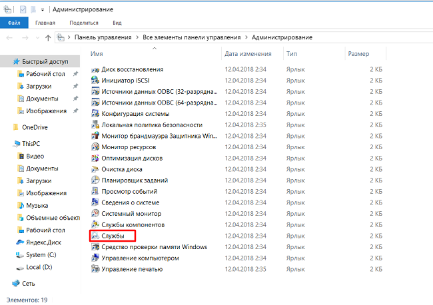Switch to the Вид ribbon tab
This screenshot has height=305, width=433.
coord(117,23)
